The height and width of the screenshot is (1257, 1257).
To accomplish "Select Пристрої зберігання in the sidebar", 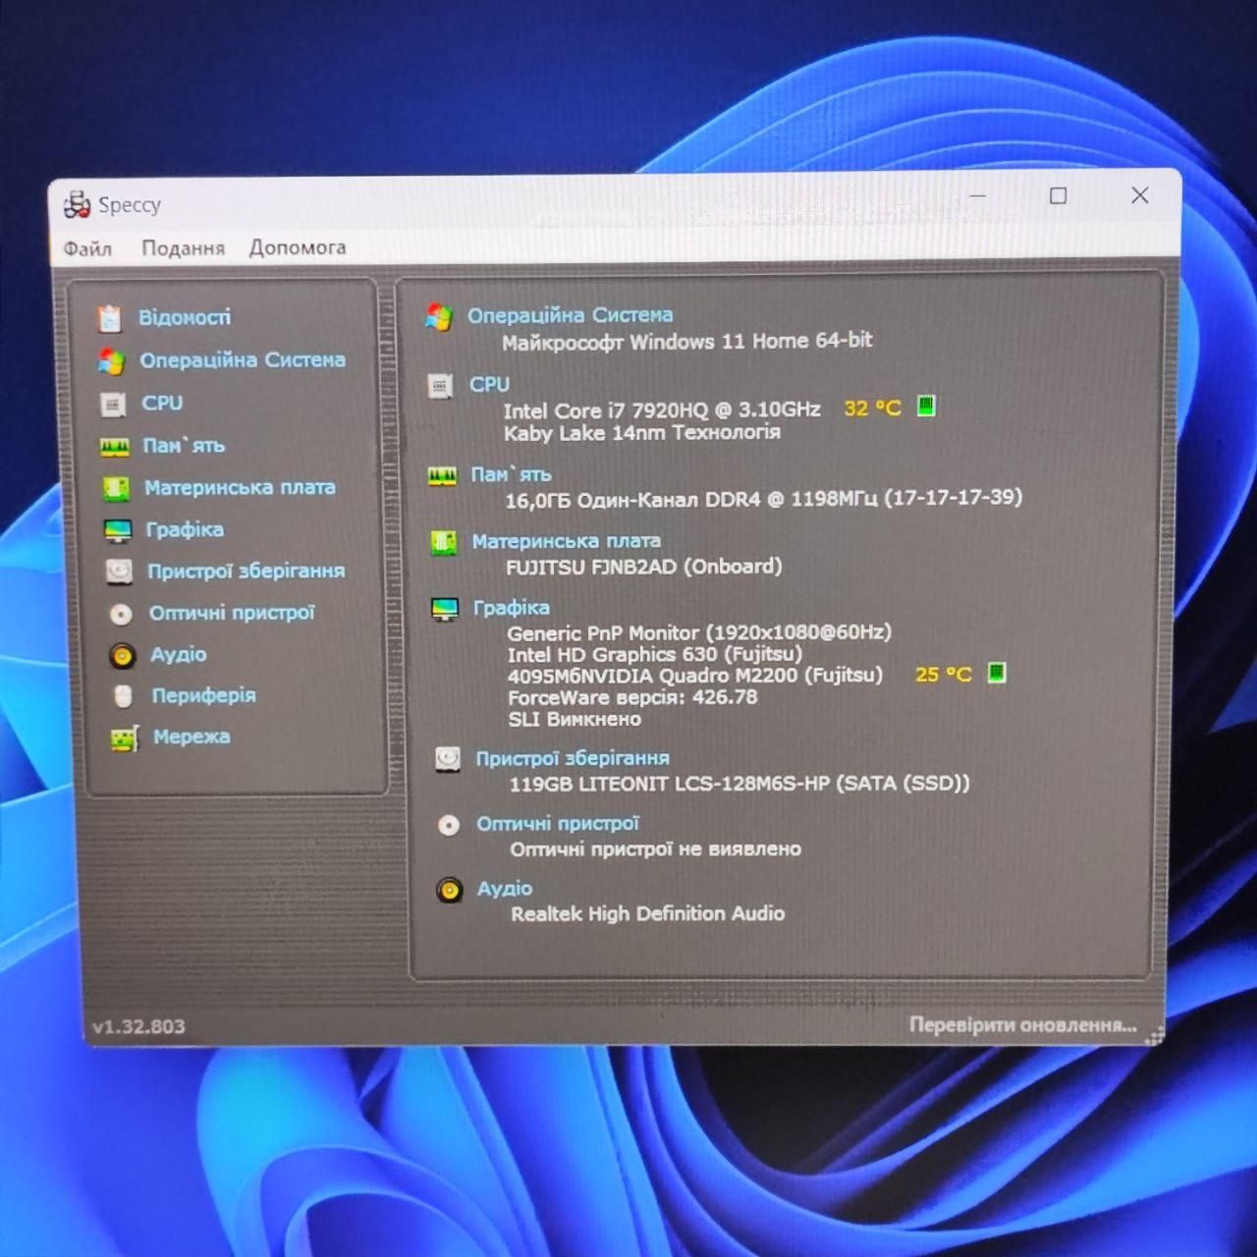I will (x=246, y=571).
